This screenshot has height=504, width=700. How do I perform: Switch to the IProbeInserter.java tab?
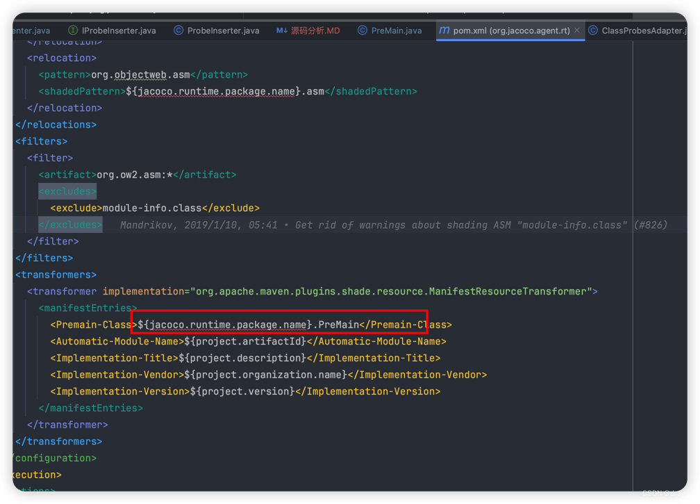pos(112,31)
